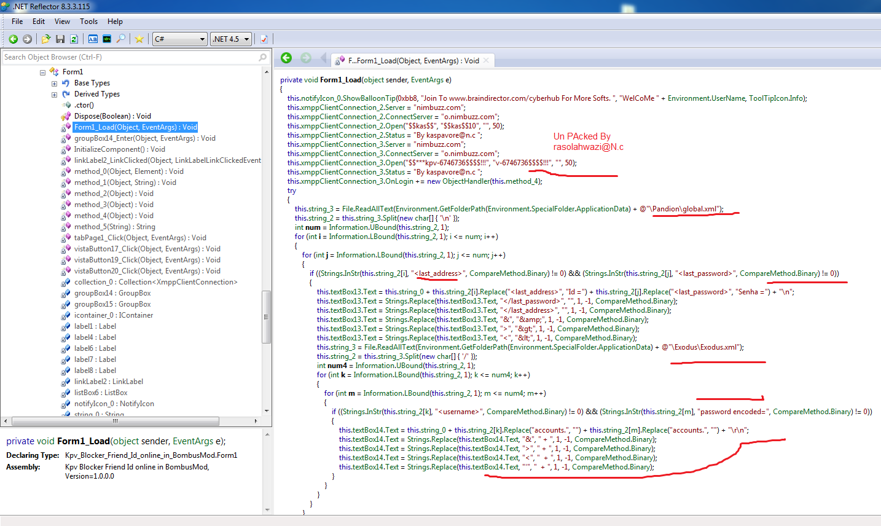Click the method_5(String) method icon
The image size is (881, 526).
(66, 227)
